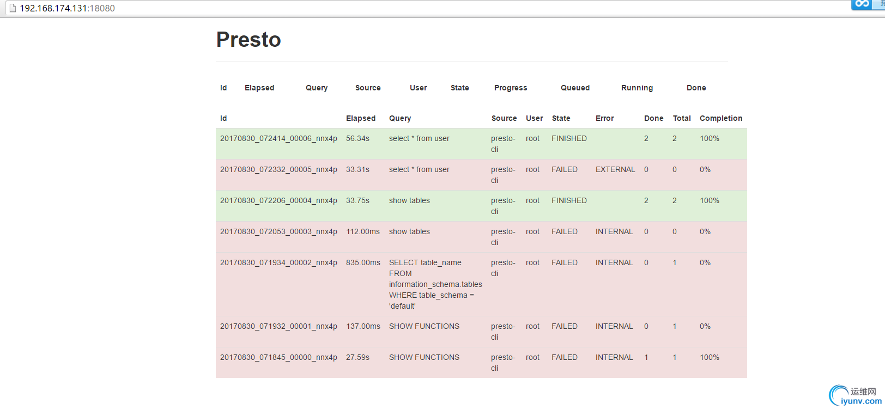Screen dimensions: 885x410
Task: Click the elapsed value 27.59s
Action: tap(357, 357)
